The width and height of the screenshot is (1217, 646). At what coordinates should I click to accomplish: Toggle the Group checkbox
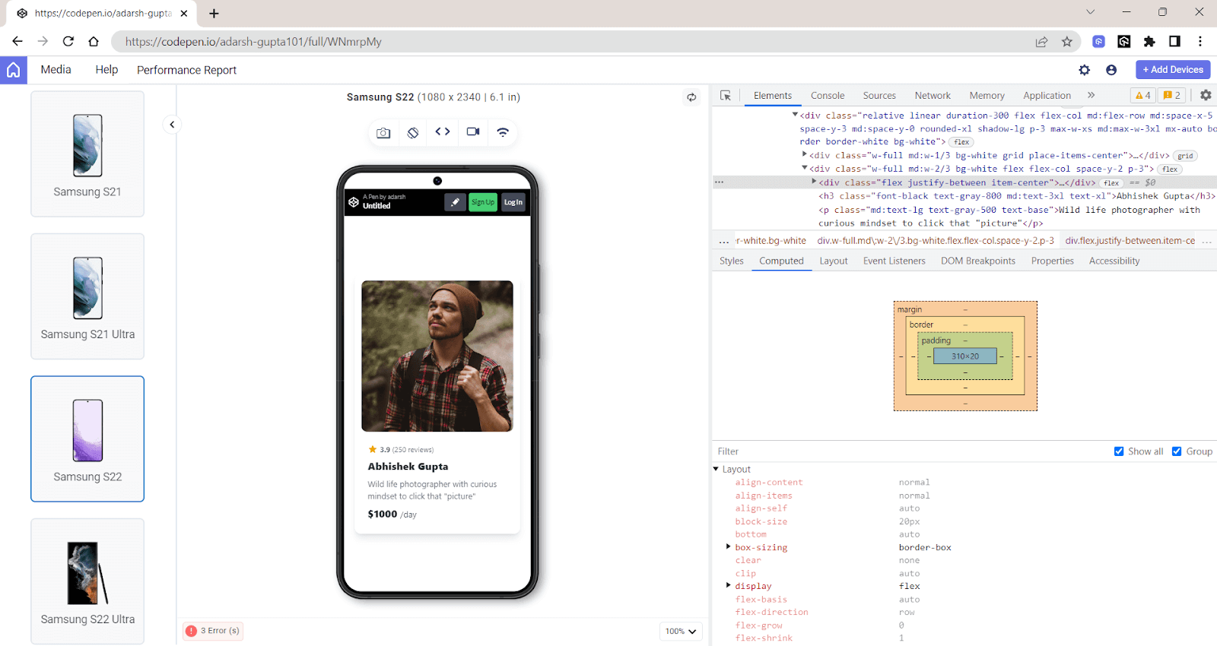click(x=1177, y=451)
